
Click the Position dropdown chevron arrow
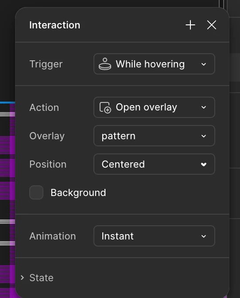(204, 165)
